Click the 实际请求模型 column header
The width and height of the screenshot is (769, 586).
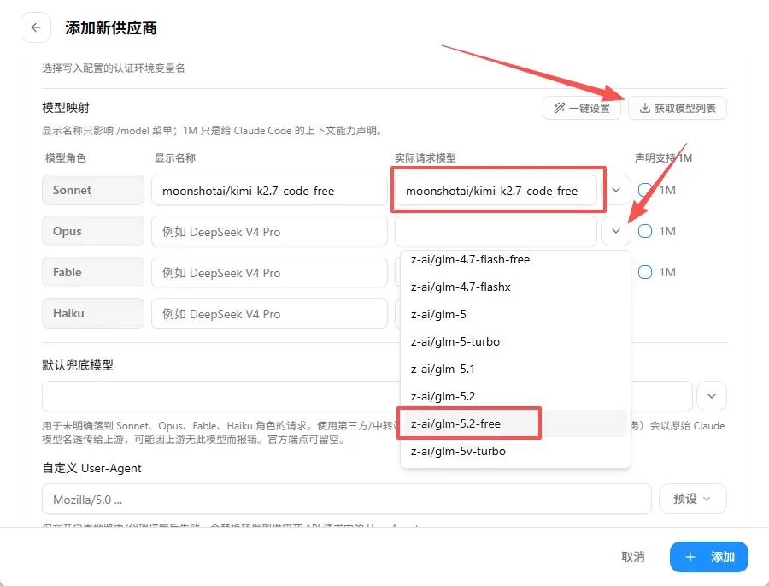(x=426, y=157)
